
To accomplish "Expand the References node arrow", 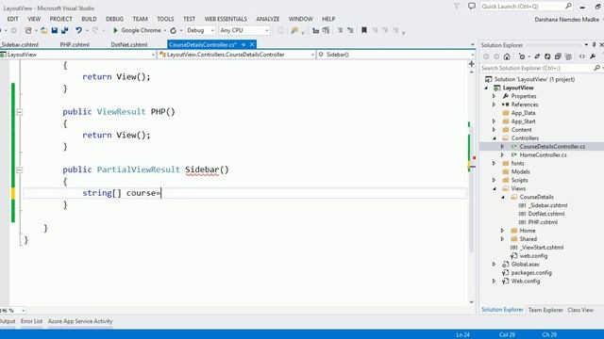I will (x=495, y=105).
